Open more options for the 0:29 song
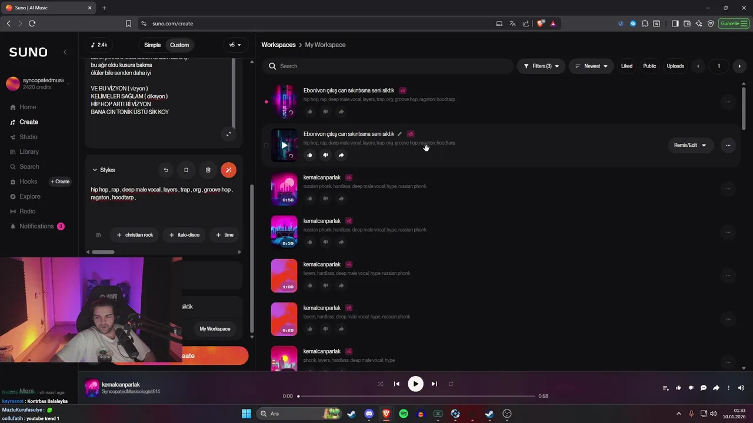Image resolution: width=753 pixels, height=423 pixels. coord(728,319)
